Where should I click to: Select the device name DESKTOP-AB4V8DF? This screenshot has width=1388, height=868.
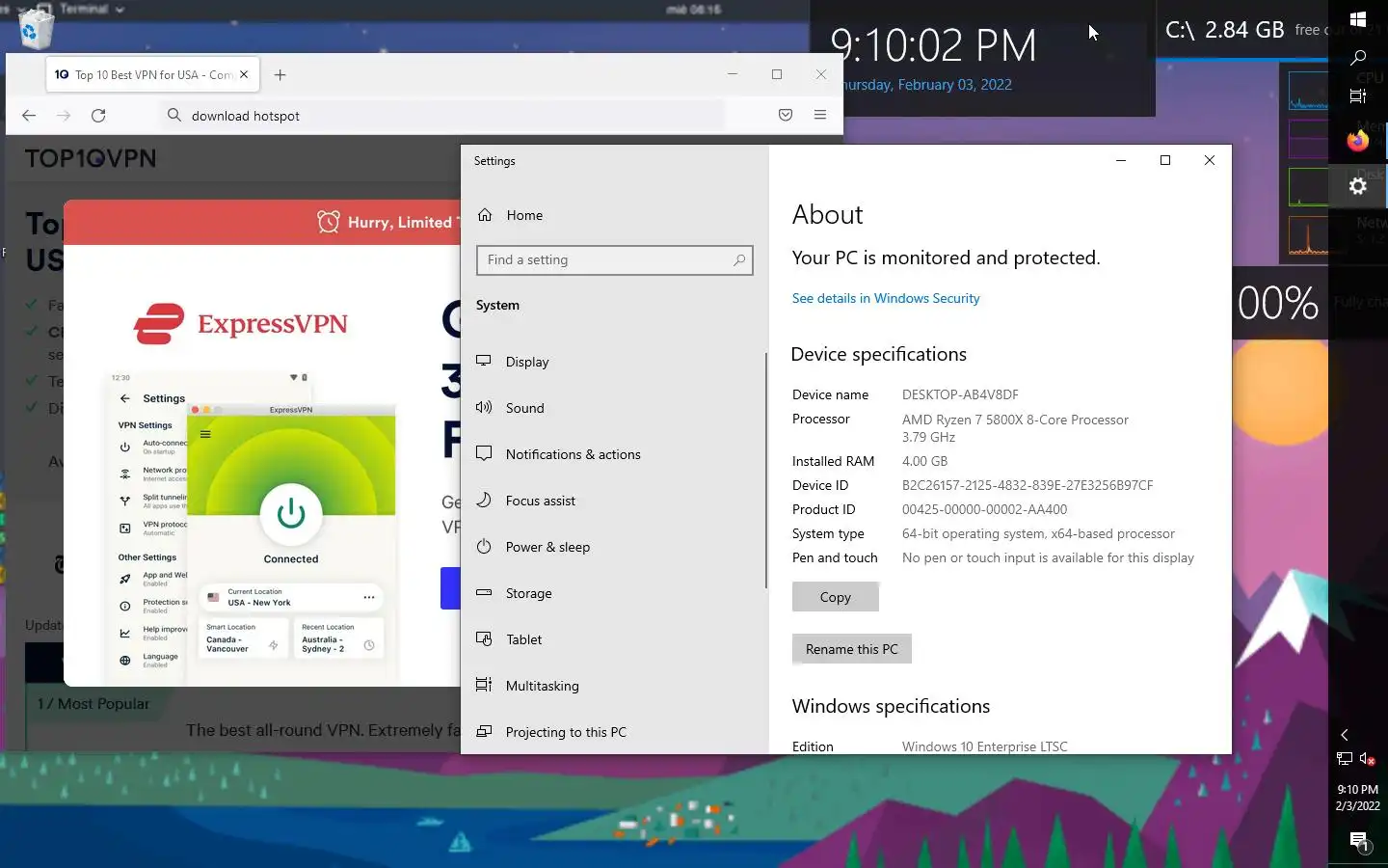(x=960, y=394)
